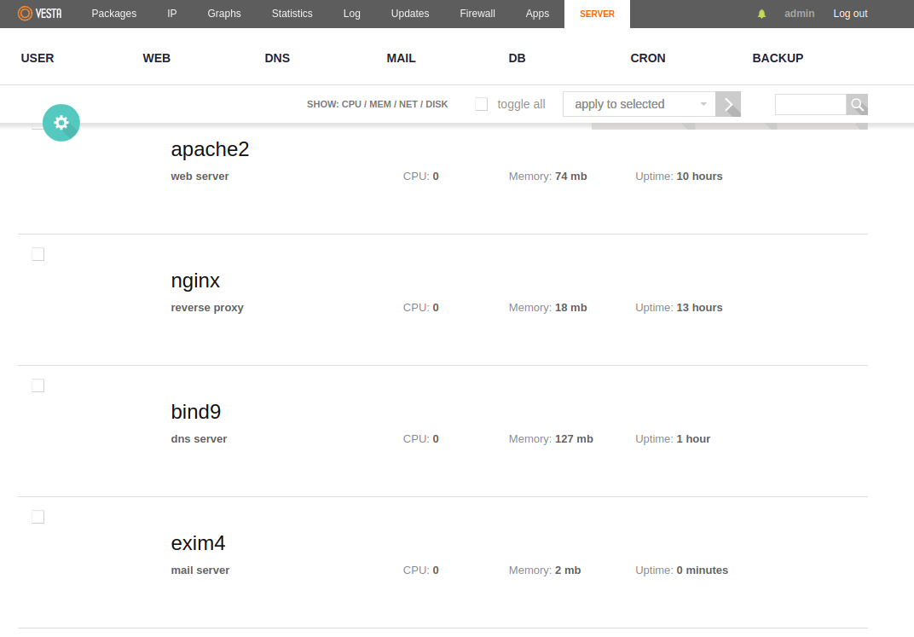Go to the Packages tab

pos(113,14)
